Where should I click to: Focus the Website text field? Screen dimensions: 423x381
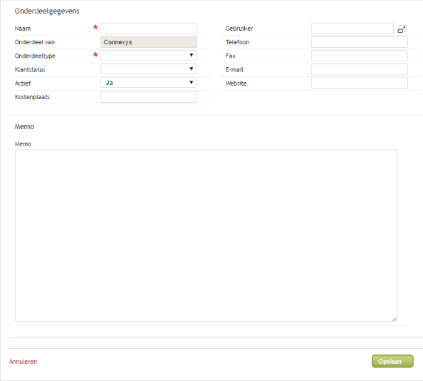click(x=360, y=83)
